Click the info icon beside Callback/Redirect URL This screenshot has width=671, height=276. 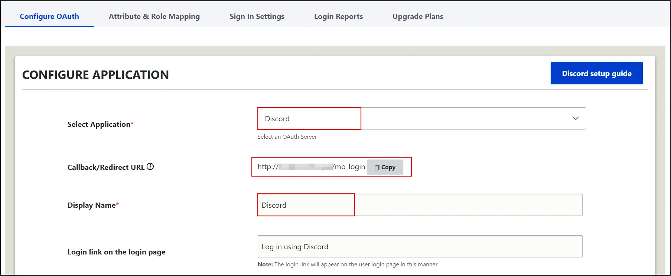(150, 167)
